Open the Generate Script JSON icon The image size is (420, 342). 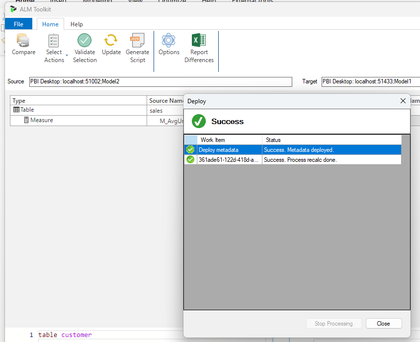click(x=137, y=41)
